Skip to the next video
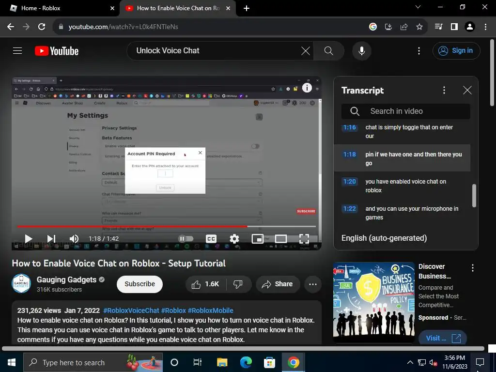The height and width of the screenshot is (372, 496). click(51, 238)
